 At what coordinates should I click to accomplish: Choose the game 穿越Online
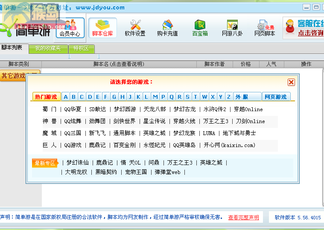(x=248, y=109)
